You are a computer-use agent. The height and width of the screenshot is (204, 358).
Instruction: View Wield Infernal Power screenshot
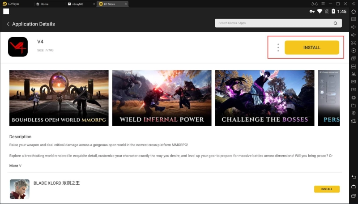162,98
